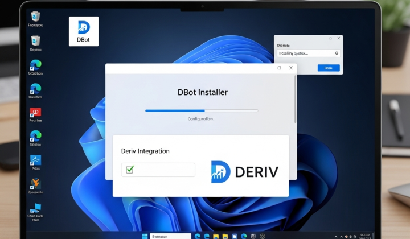Click the spinner icon inside small dialog's field
The width and height of the screenshot is (410, 239).
pos(337,53)
